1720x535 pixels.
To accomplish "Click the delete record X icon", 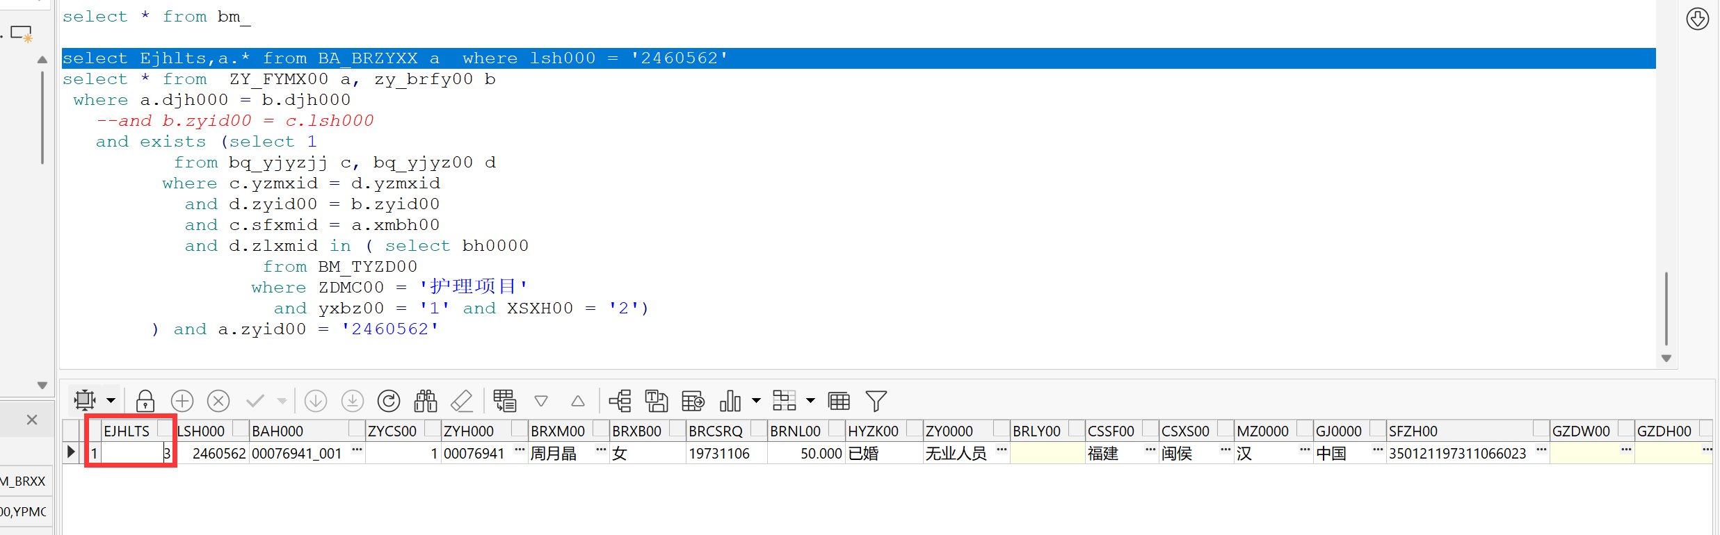I will (x=218, y=401).
